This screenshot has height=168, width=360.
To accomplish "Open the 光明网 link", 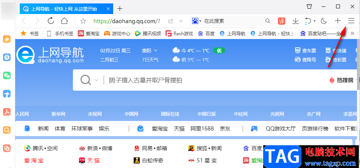I will point(277,114).
